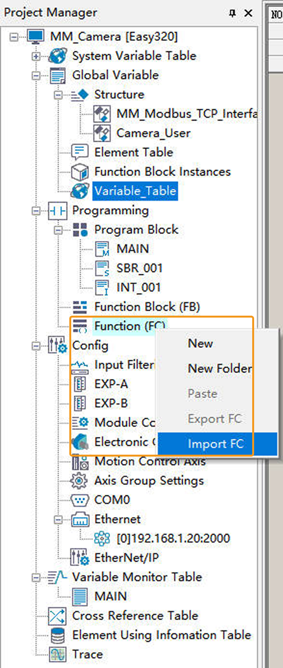Open MAIN under Variable Monitor Table
The height and width of the screenshot is (668, 283).
point(111,597)
